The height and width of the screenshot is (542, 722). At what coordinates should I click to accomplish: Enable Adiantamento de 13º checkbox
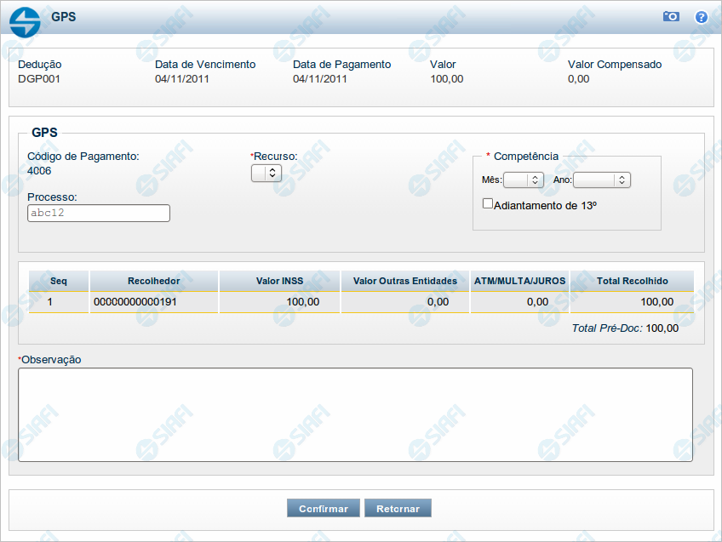[488, 203]
